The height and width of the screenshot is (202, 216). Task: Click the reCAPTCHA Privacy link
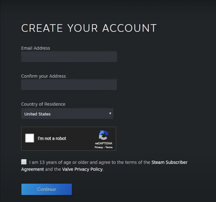point(98,147)
